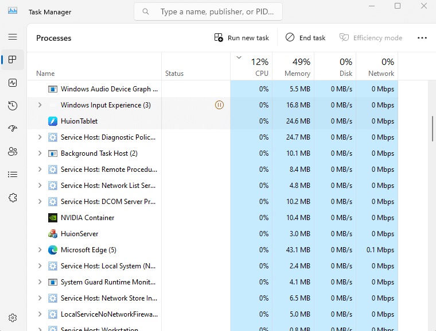Open the Details page icon
436x331 pixels.
tap(13, 175)
